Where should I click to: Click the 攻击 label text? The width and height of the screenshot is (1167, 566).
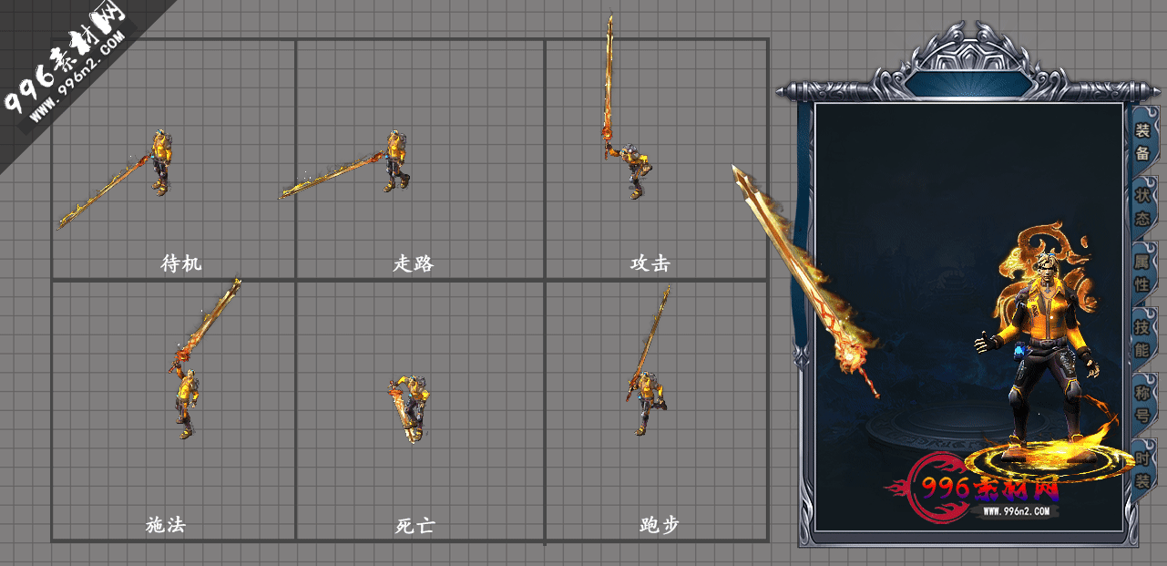click(650, 263)
